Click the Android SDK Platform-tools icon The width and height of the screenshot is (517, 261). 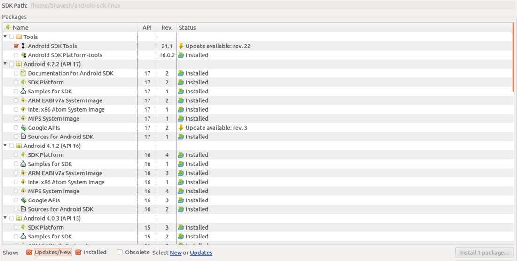23,55
